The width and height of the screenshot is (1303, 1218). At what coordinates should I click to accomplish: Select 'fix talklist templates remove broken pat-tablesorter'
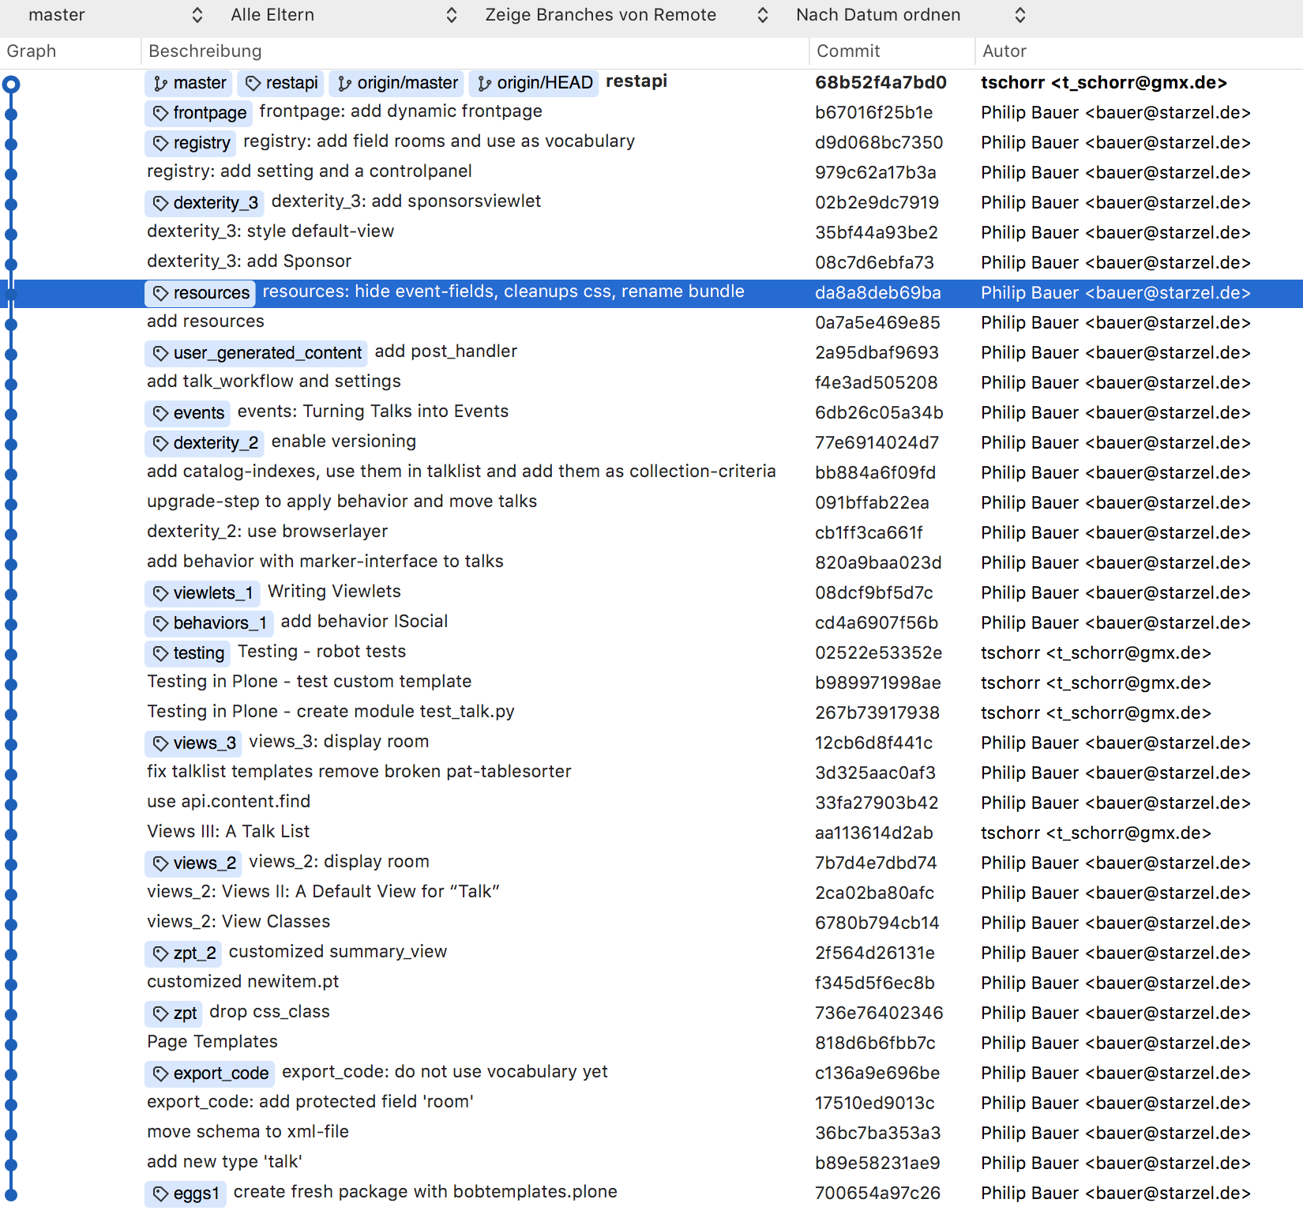coord(359,772)
